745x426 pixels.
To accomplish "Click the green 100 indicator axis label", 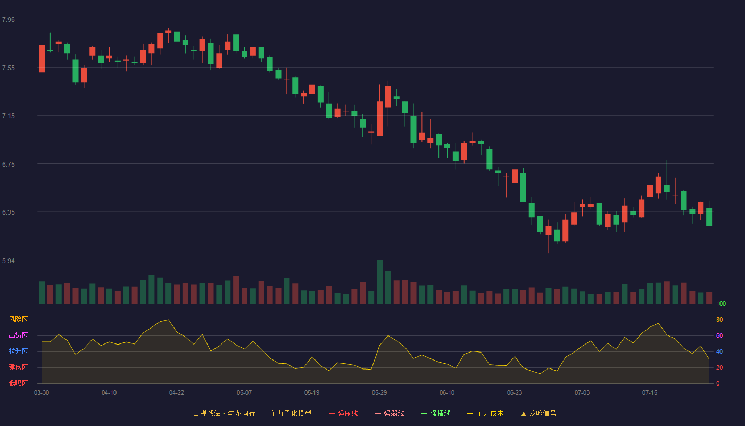I will [721, 304].
